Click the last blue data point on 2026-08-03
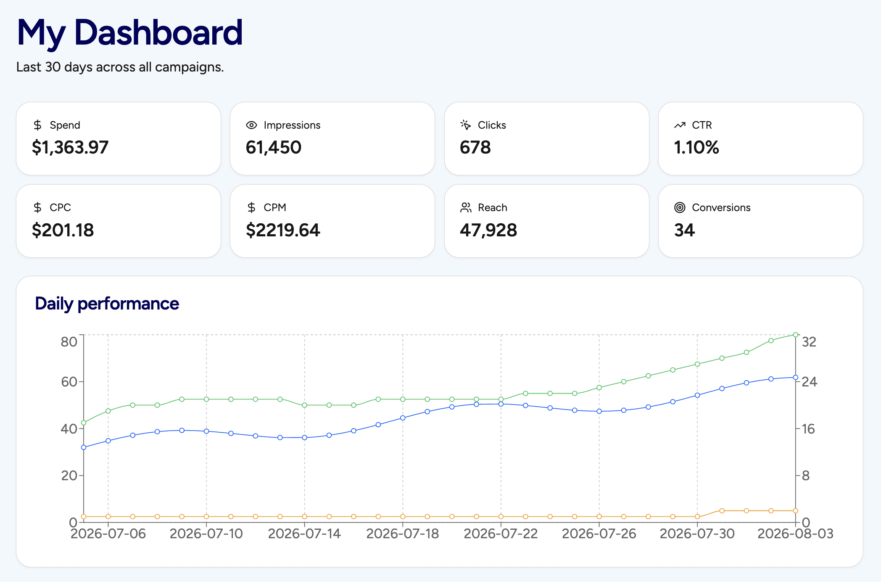Image resolution: width=881 pixels, height=582 pixels. tap(795, 378)
